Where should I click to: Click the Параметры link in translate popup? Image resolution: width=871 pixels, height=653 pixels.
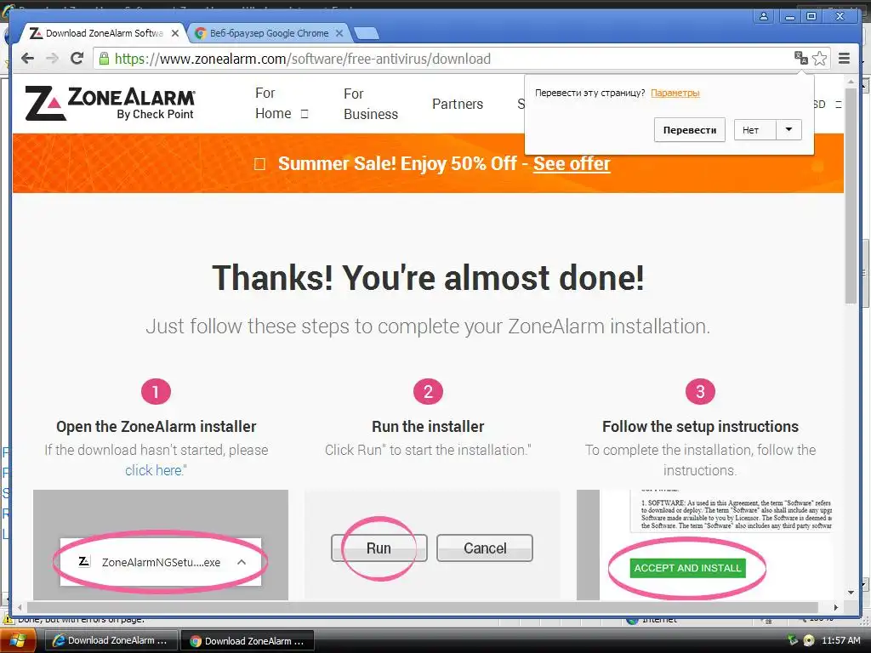[x=675, y=93]
